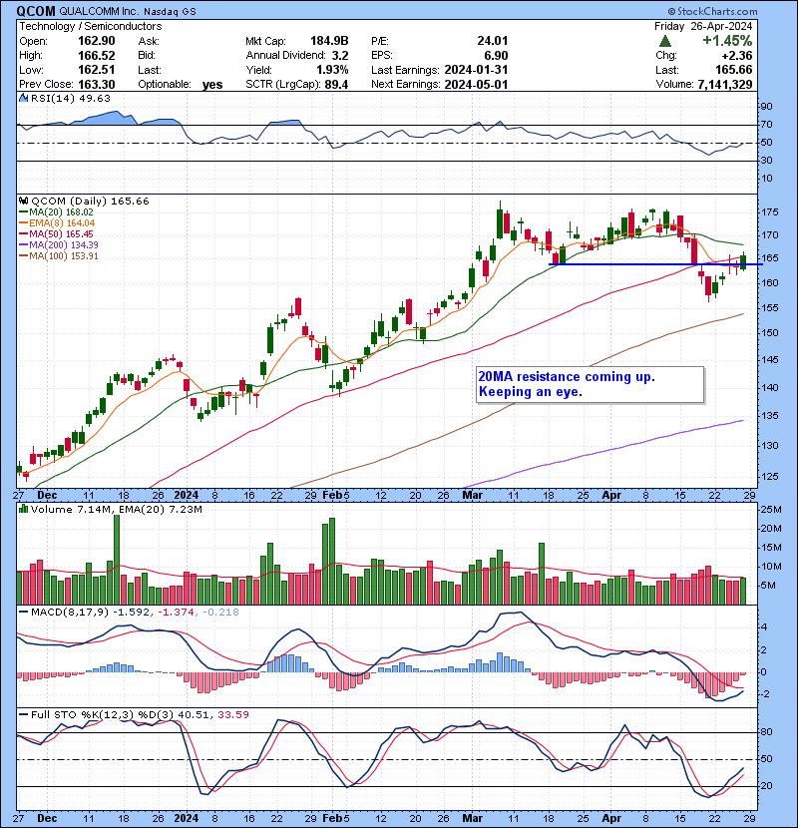Click the 90 RSI axis label

coord(766,107)
